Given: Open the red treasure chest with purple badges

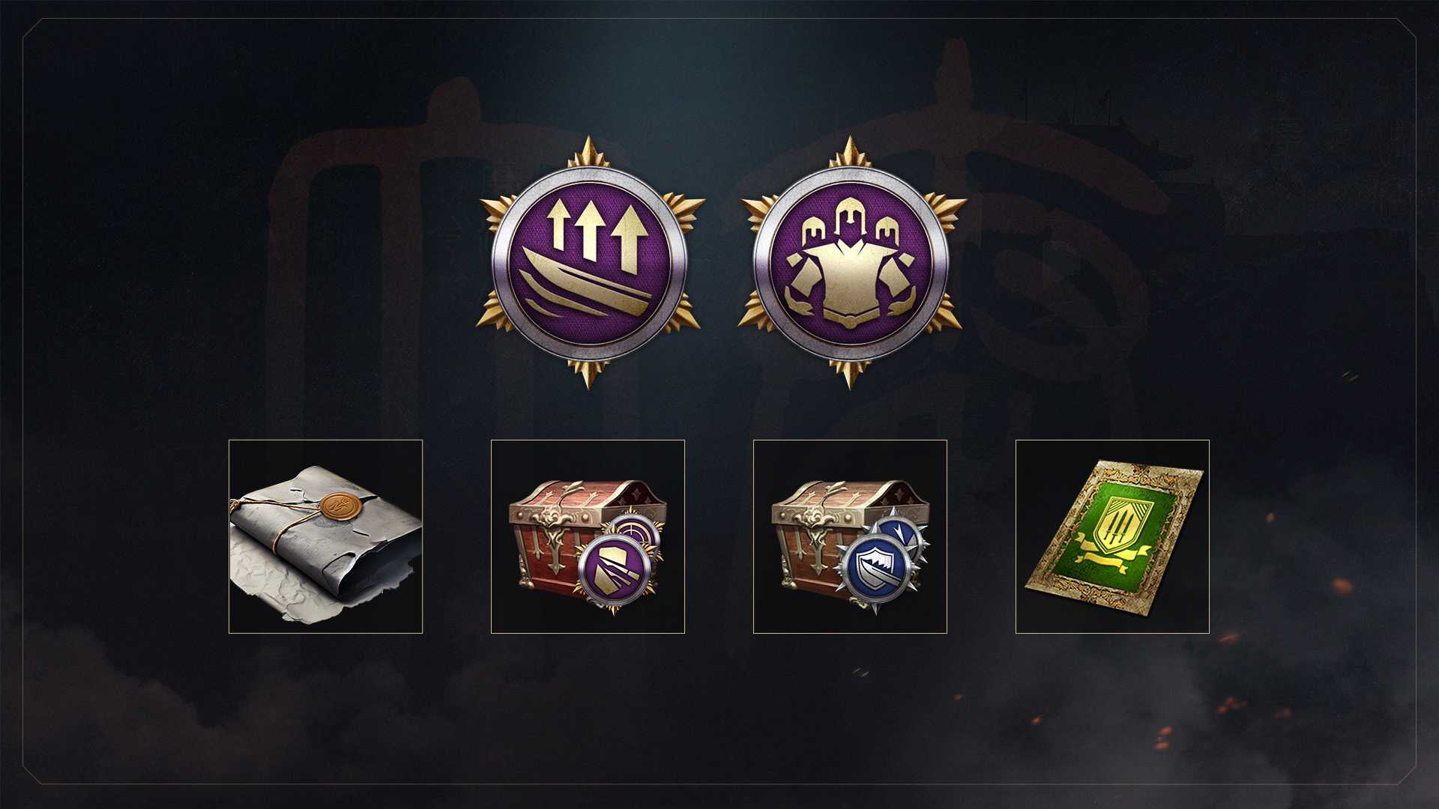Looking at the screenshot, I should pos(588,536).
